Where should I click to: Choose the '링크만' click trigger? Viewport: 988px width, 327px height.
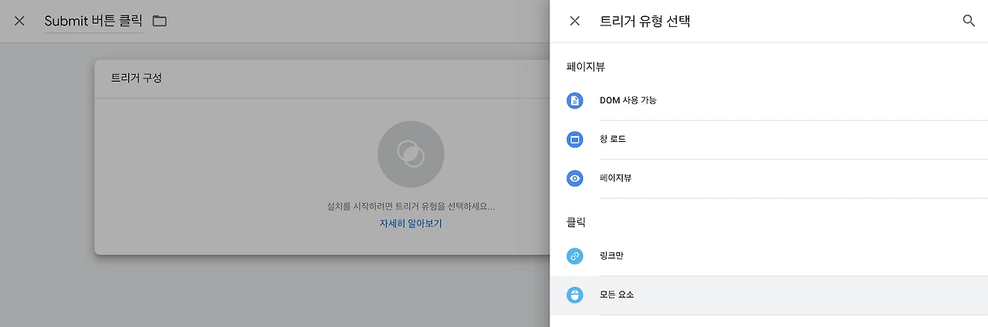point(769,256)
